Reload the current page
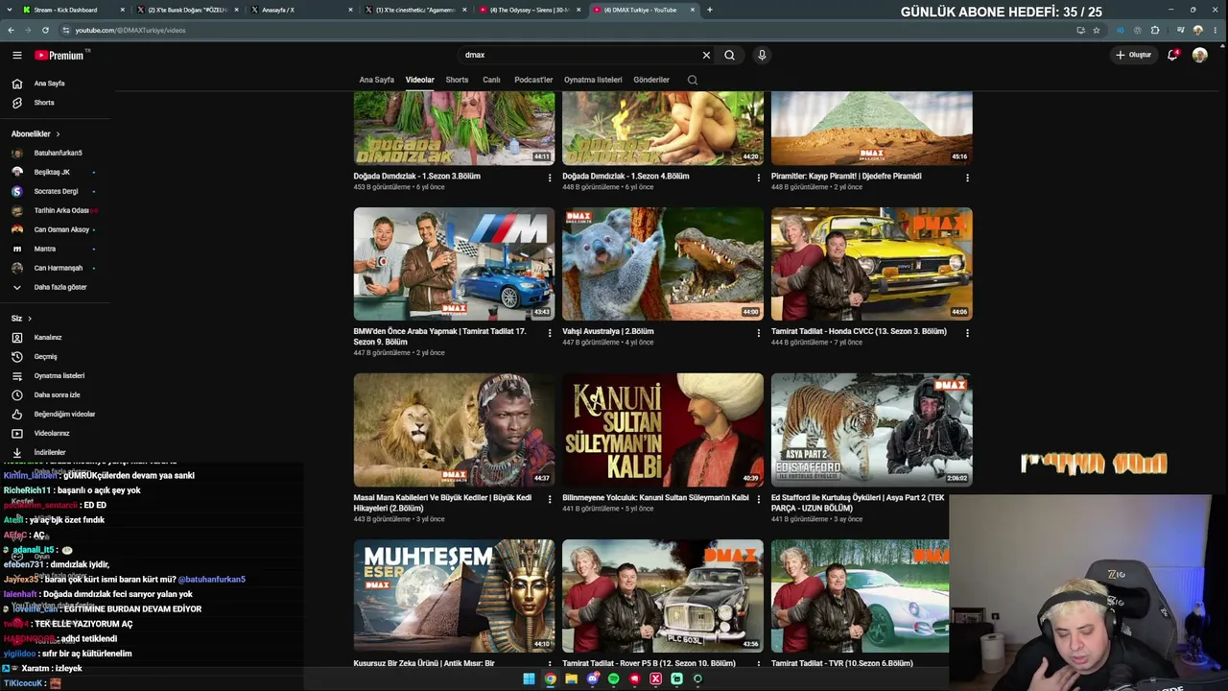The height and width of the screenshot is (691, 1228). click(45, 30)
